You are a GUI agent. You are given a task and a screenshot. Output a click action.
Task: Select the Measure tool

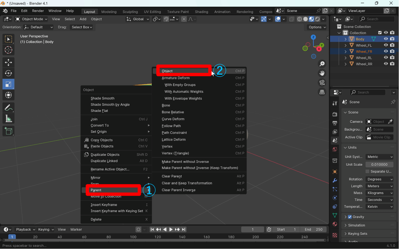[x=8, y=119]
